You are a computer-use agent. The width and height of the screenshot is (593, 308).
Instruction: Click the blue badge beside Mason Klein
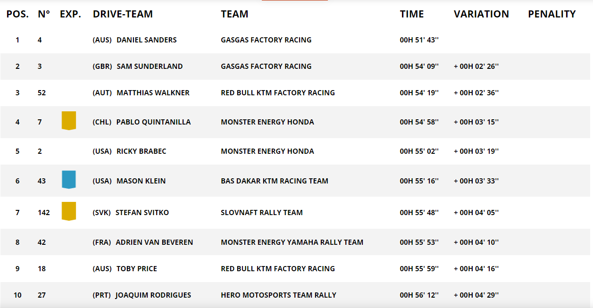point(69,180)
